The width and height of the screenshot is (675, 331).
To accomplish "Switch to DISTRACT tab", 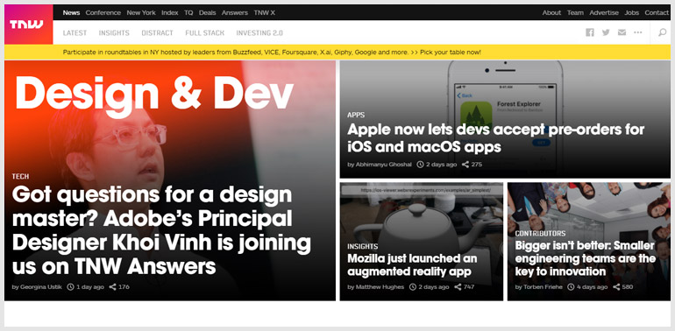I will click(x=157, y=32).
